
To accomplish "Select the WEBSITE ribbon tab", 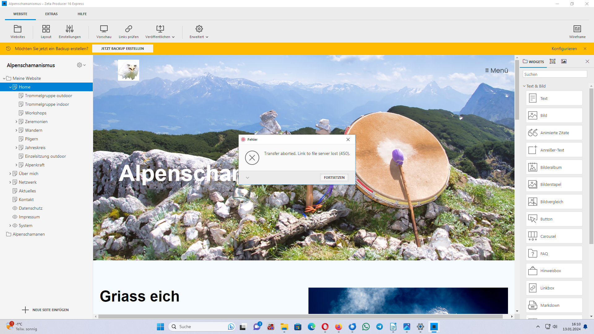I will (x=20, y=14).
